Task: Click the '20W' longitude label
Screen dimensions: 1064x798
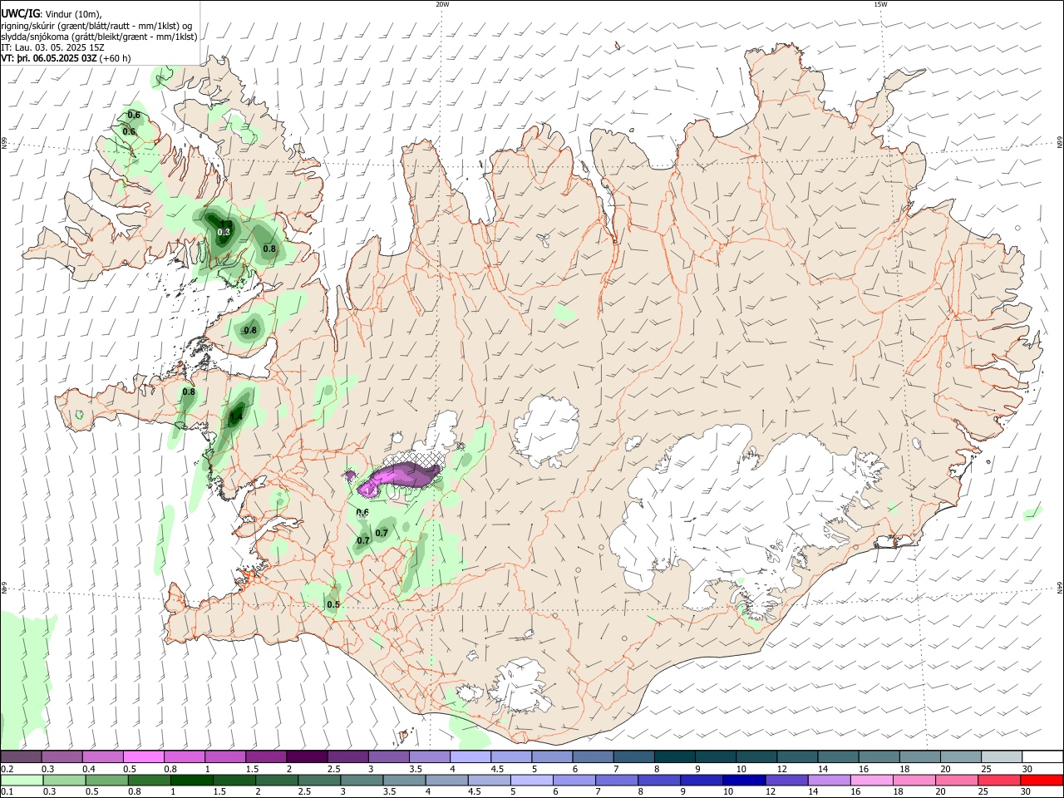Action: click(442, 4)
